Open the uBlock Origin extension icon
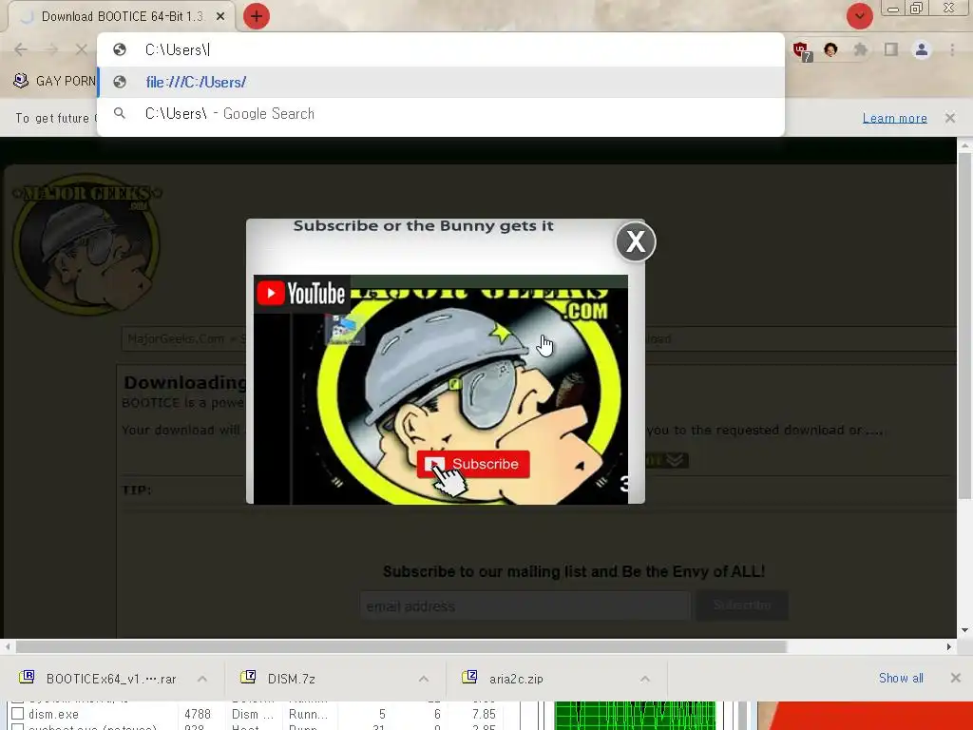This screenshot has height=730, width=973. coord(801,50)
